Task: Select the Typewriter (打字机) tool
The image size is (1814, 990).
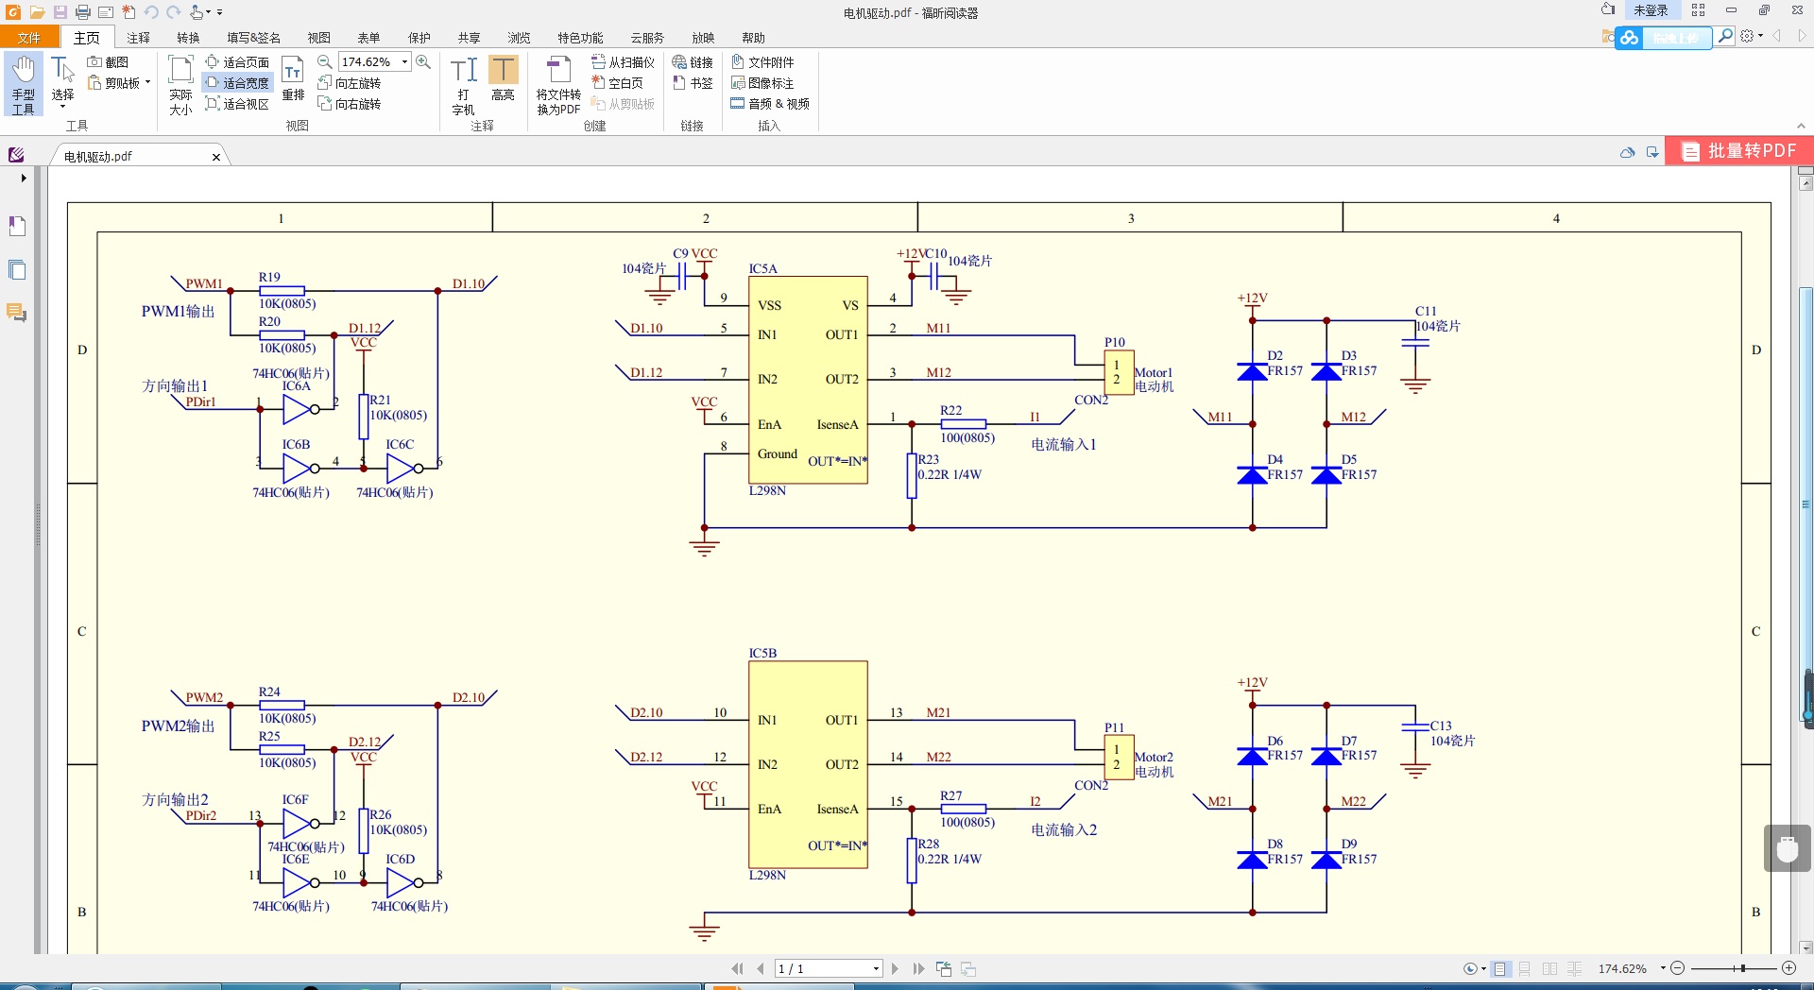Action: 463,84
